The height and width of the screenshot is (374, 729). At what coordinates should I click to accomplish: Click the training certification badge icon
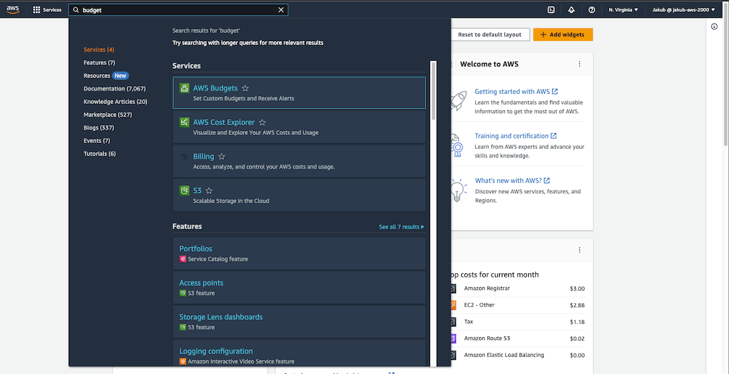tap(457, 146)
